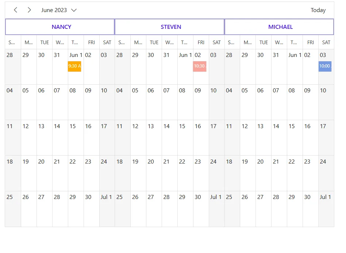Viewport: 346px width, 253px height.
Task: Select date 20 in Nancy's calendar
Action: coord(45,173)
